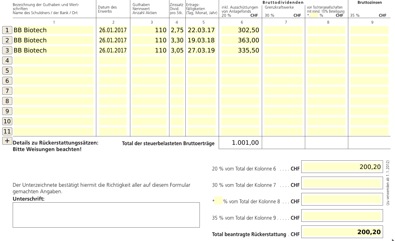The width and height of the screenshot is (395, 241).
Task: Click the row 6 number button
Action: 7,81
